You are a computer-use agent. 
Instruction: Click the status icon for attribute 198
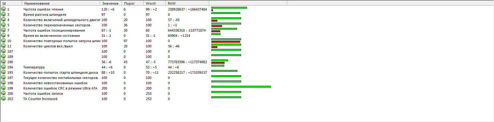[x=3, y=83]
